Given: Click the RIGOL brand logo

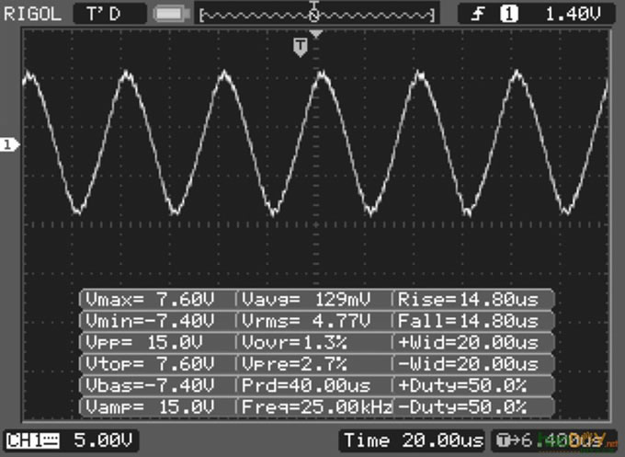Looking at the screenshot, I should point(33,14).
